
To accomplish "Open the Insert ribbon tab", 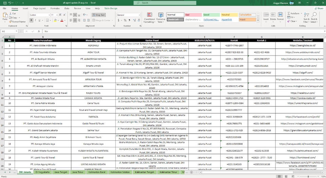I will pyautogui.click(x=25, y=8).
